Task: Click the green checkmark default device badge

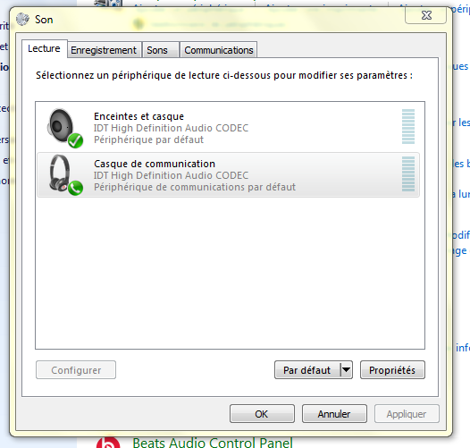Action: (76, 140)
